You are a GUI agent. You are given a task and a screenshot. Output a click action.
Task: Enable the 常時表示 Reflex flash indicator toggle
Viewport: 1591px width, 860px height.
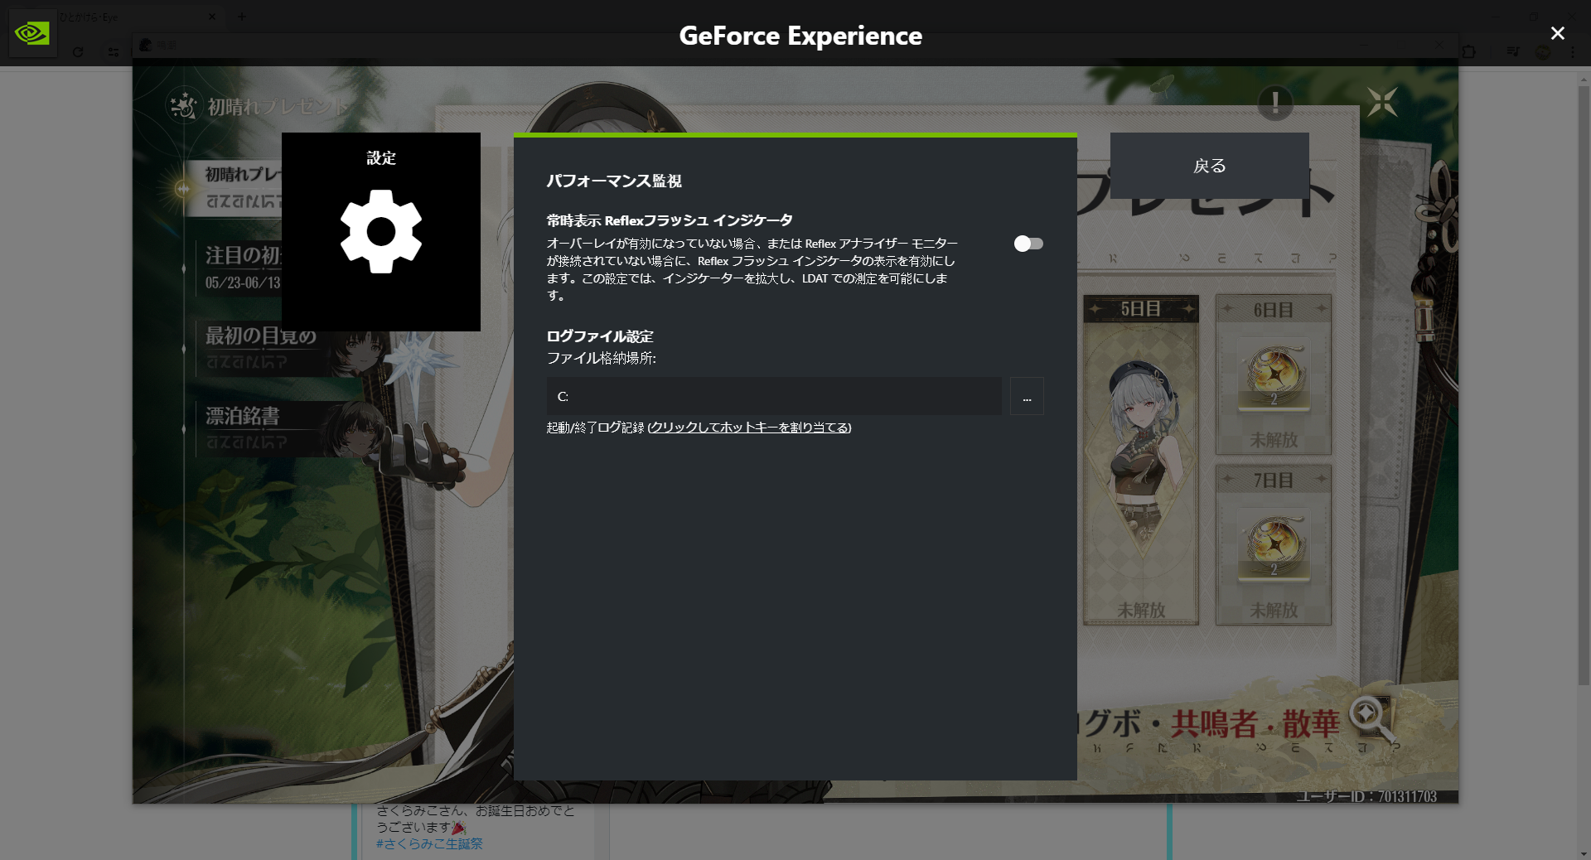(x=1028, y=244)
